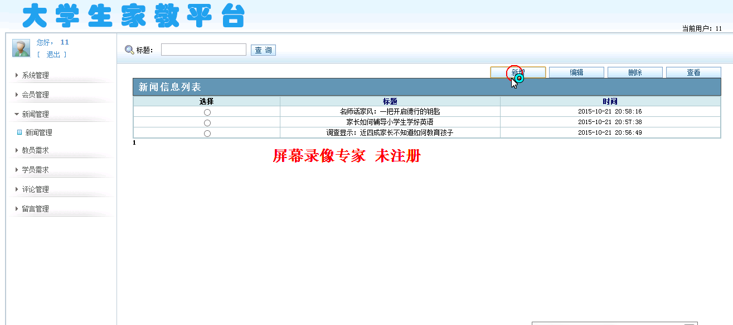Click title 调查显示：近四成家长不知道如何教育孩子
This screenshot has width=733, height=325.
coord(390,132)
